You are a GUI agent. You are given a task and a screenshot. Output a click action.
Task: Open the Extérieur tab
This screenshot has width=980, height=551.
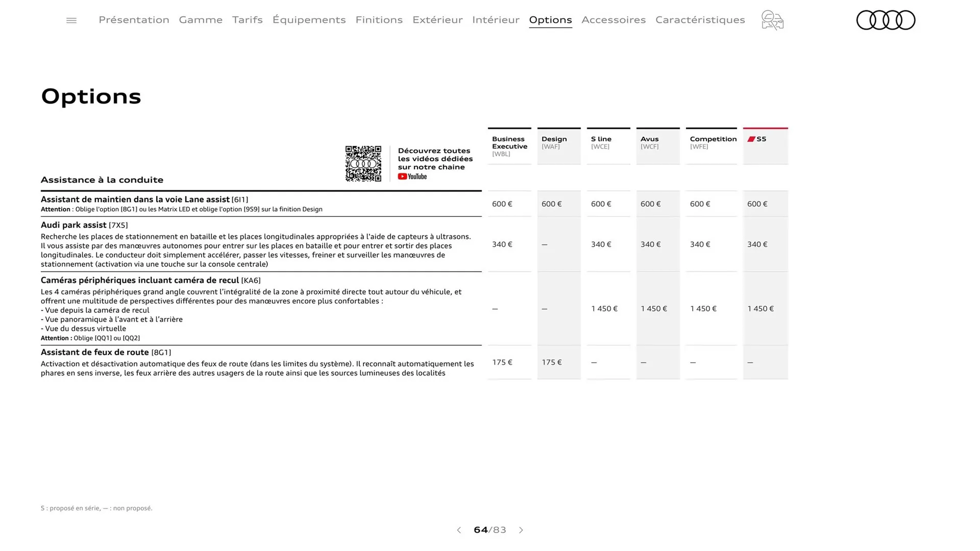[437, 19]
